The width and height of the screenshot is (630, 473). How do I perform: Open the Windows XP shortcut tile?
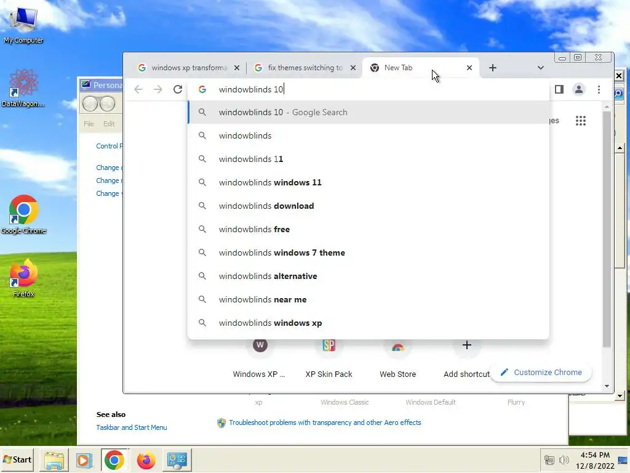tap(260, 360)
